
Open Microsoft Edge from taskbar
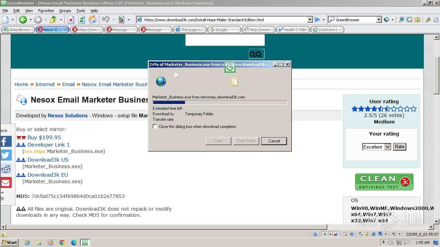(x=74, y=243)
